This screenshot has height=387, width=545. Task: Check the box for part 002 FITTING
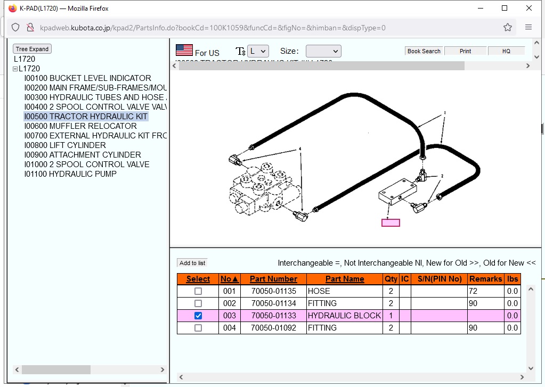coord(198,303)
